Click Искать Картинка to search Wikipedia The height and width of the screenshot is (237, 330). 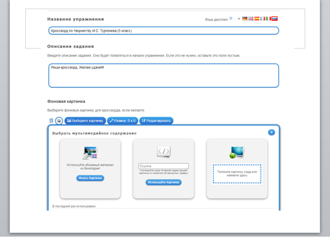[90, 178]
